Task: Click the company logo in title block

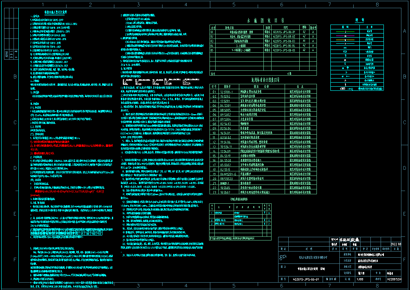Action: click(283, 257)
